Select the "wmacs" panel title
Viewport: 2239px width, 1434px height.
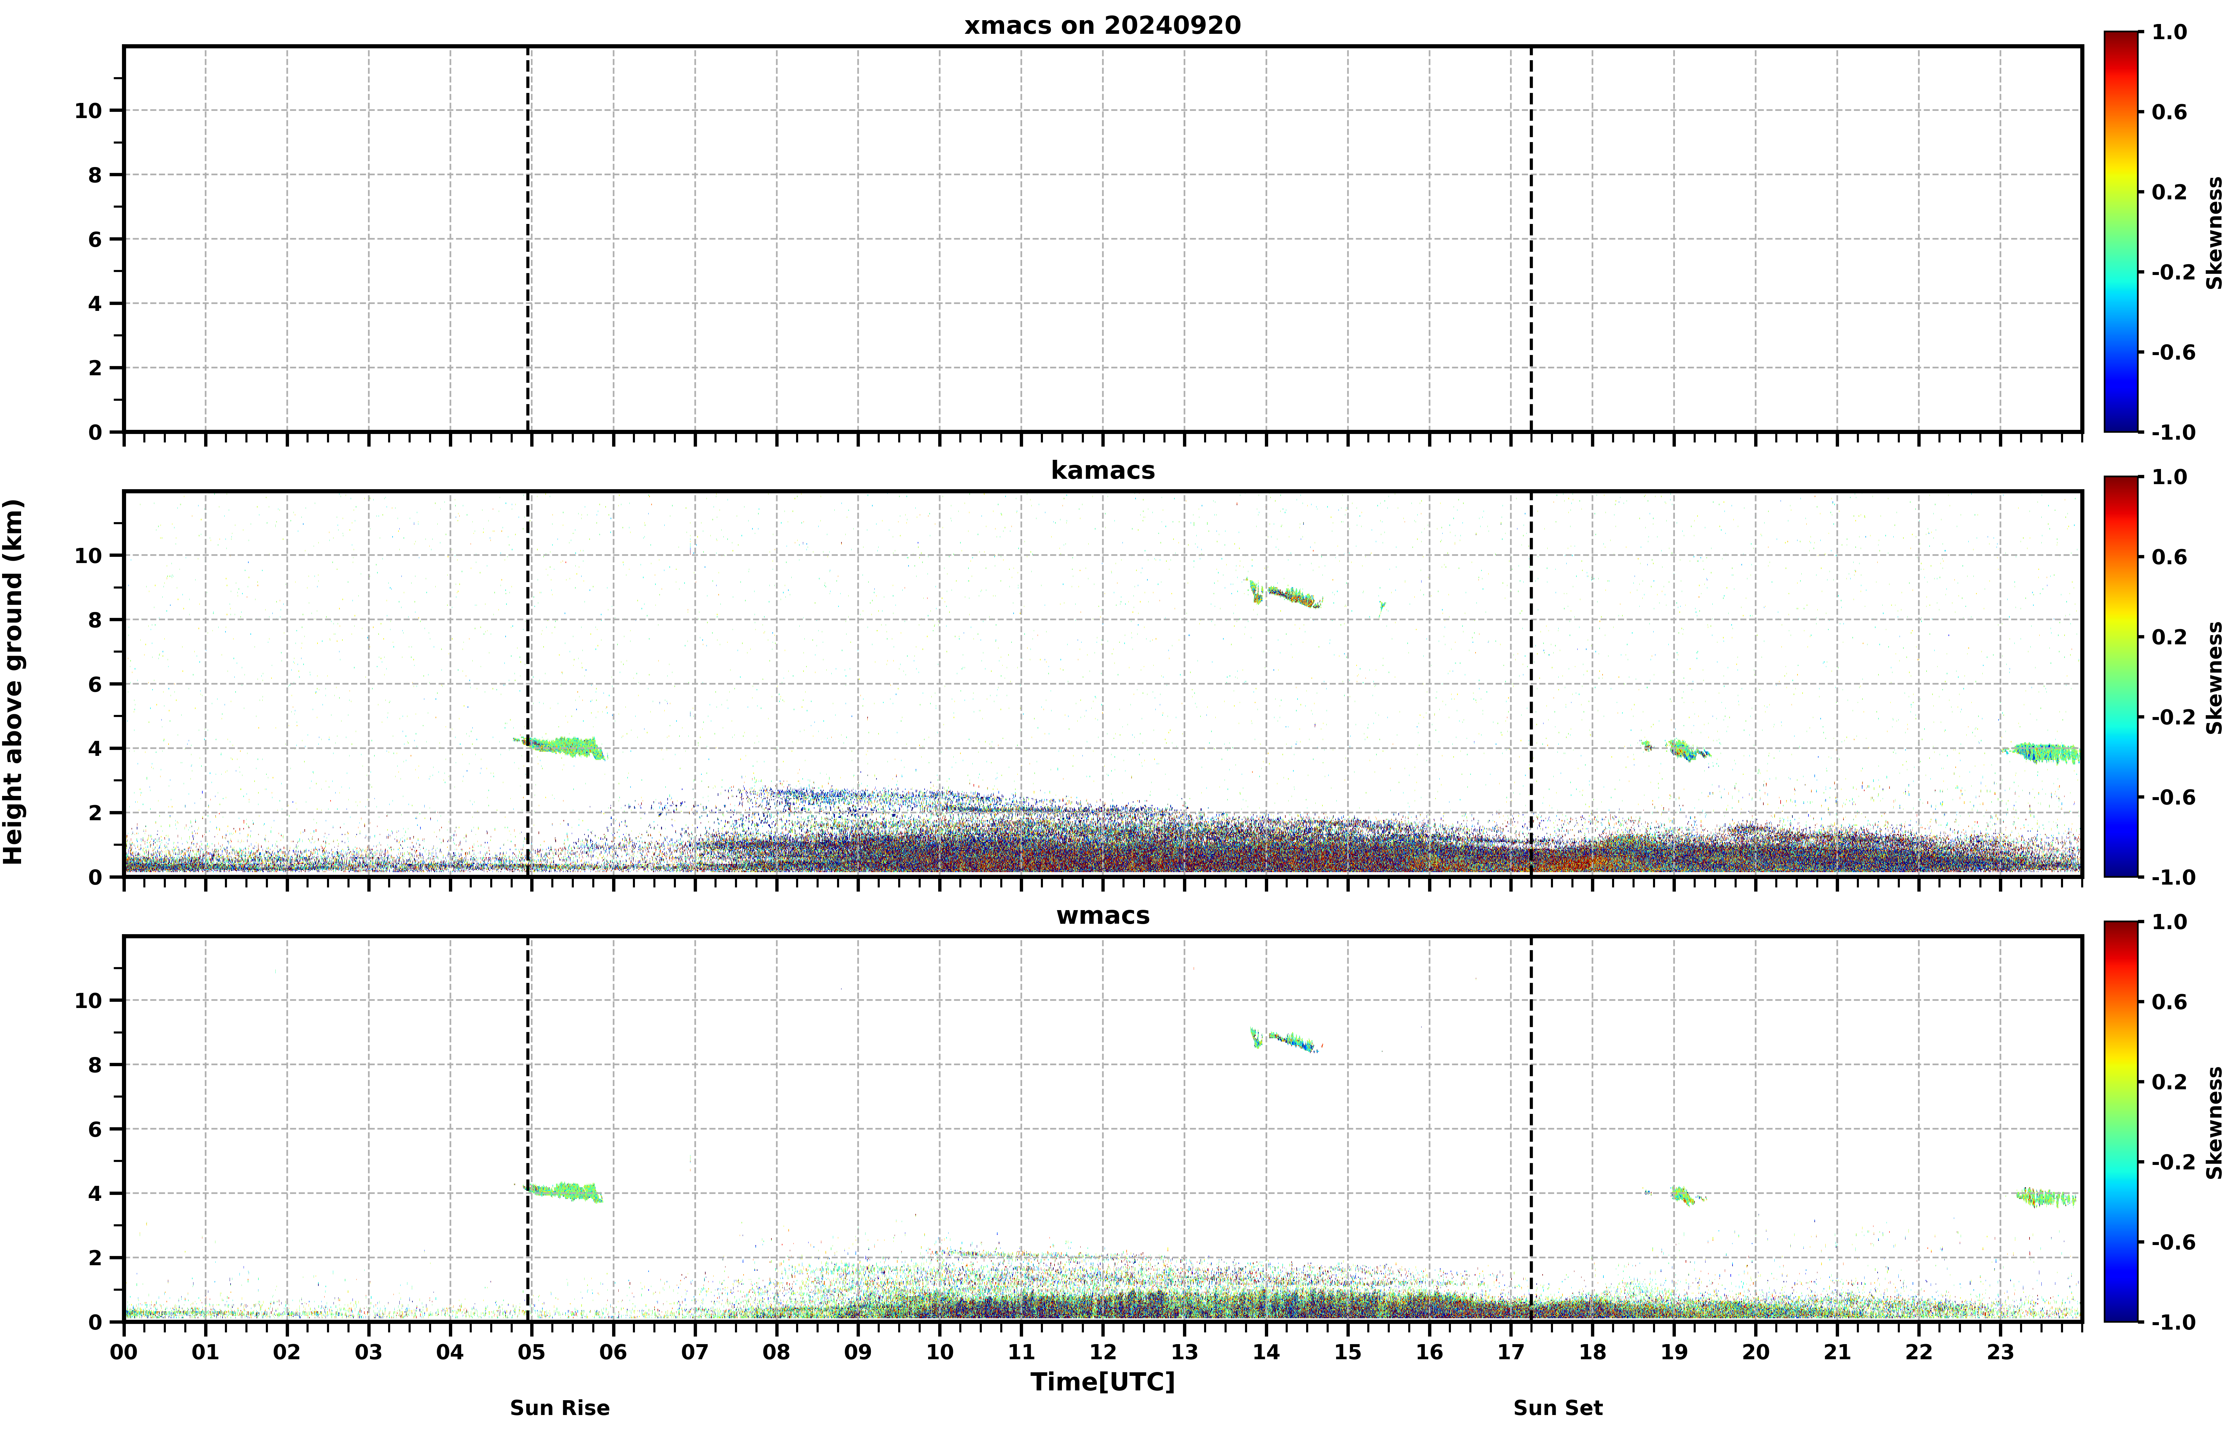[x=1103, y=915]
